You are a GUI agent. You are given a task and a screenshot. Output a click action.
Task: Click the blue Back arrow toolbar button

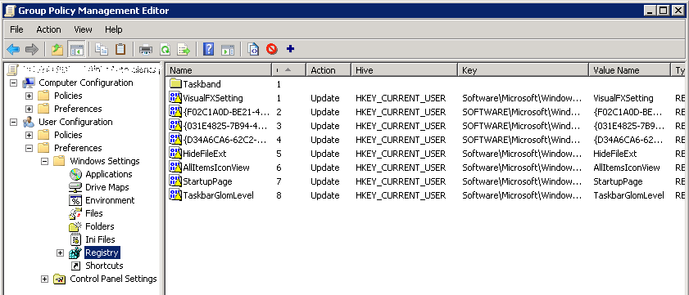point(13,50)
